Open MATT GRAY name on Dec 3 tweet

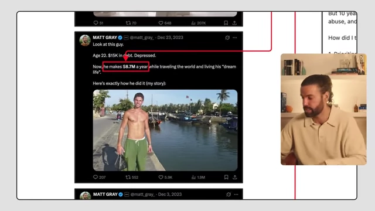pyautogui.click(x=105, y=194)
